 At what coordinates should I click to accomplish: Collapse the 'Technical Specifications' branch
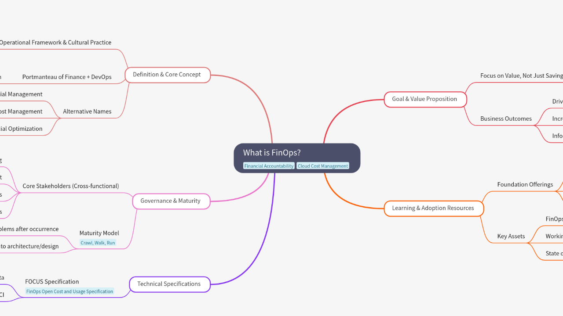tap(169, 284)
